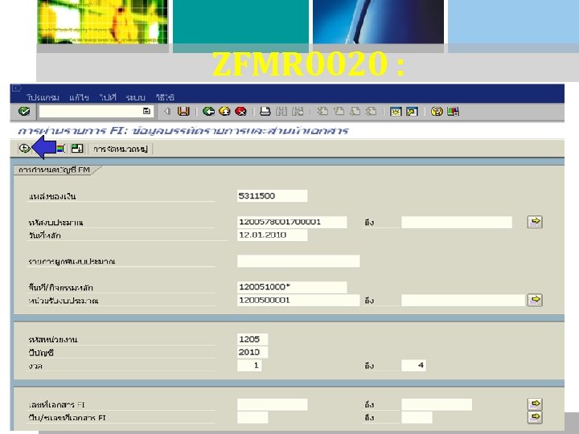Click the FI document number from field

click(x=272, y=404)
